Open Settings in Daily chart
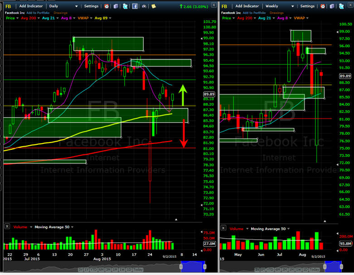Image resolution: width=354 pixels, height=275 pixels. tap(91, 6)
